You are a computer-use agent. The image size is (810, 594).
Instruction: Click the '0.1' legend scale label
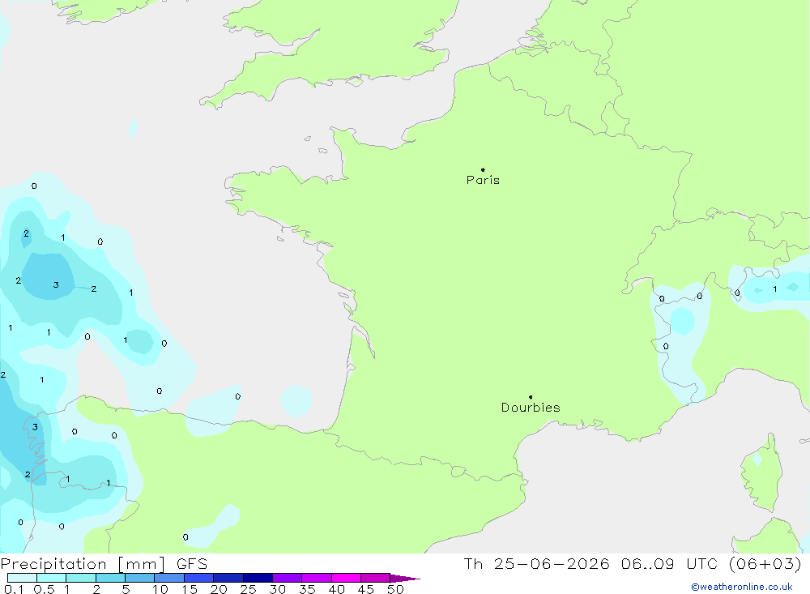point(14,589)
